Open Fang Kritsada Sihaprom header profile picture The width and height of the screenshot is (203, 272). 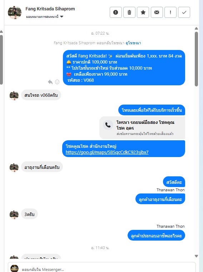pos(15,12)
